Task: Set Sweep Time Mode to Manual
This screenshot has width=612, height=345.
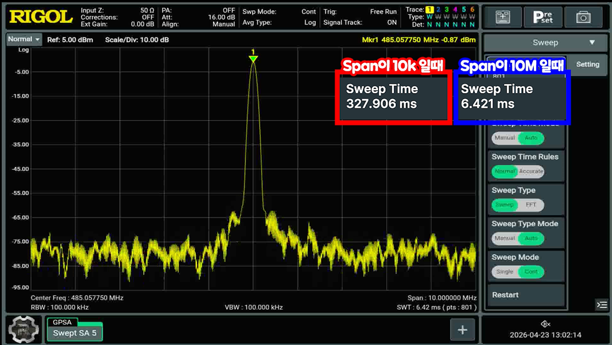Action: click(x=505, y=138)
